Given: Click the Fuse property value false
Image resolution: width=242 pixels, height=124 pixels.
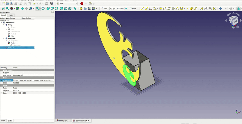Looking at the screenshot, I should (33, 88).
